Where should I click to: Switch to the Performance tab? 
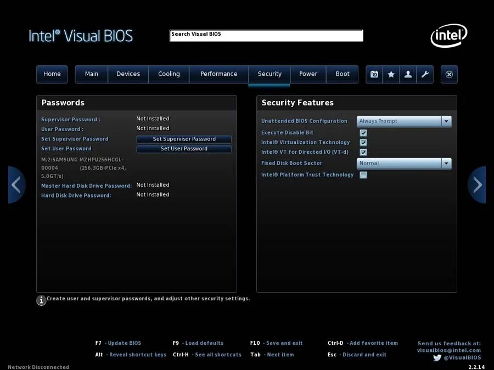pos(219,74)
